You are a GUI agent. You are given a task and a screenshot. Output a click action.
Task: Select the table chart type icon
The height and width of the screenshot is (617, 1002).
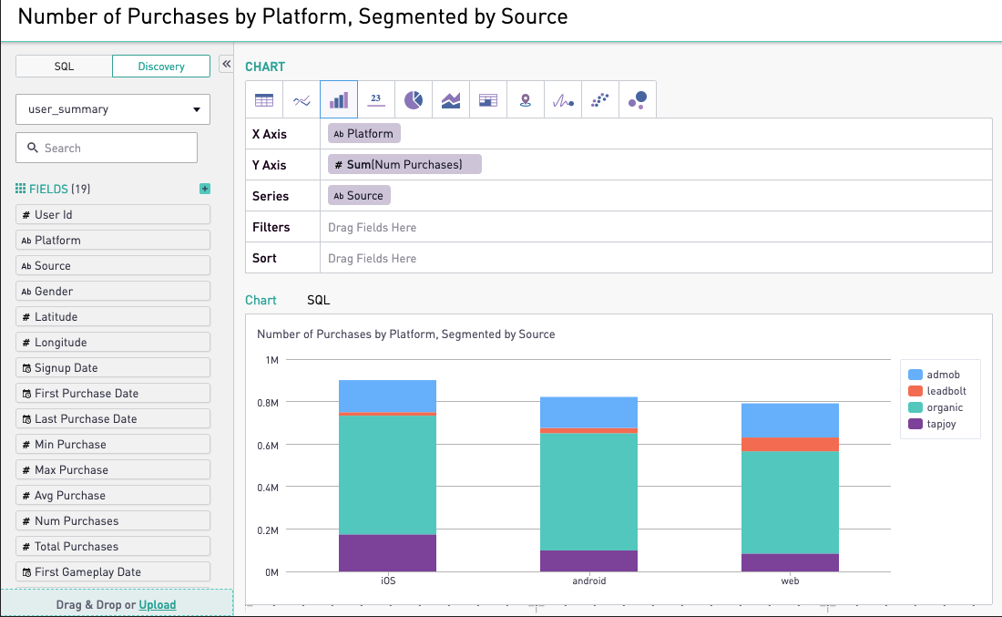click(264, 100)
